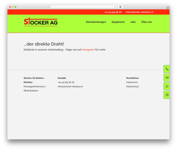The height and width of the screenshot is (150, 177).
Task: Open the Datenschutz page
Action: 132,87
